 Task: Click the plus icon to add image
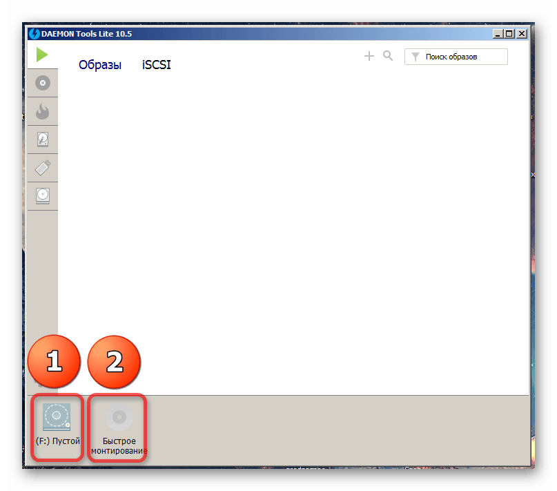pos(369,56)
